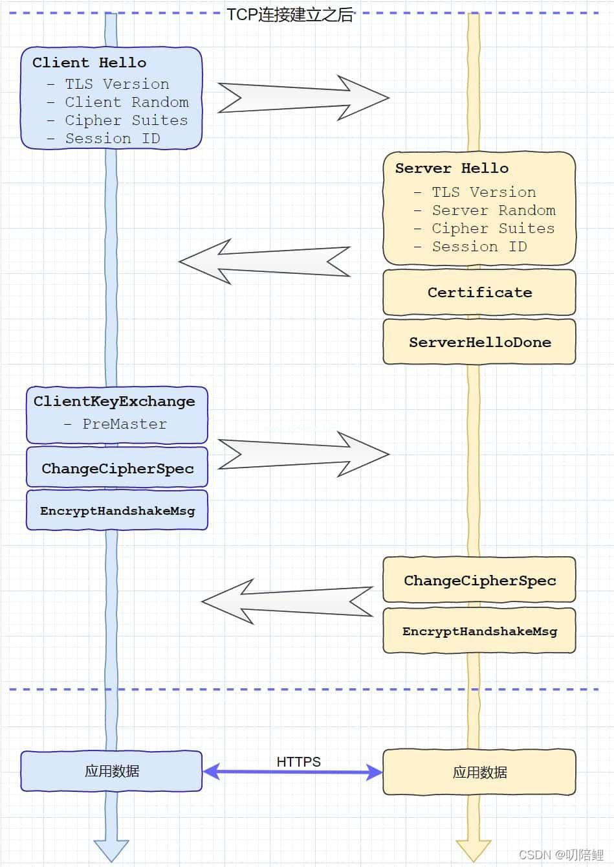
Task: Click the 'Server Random' line
Action: [494, 210]
